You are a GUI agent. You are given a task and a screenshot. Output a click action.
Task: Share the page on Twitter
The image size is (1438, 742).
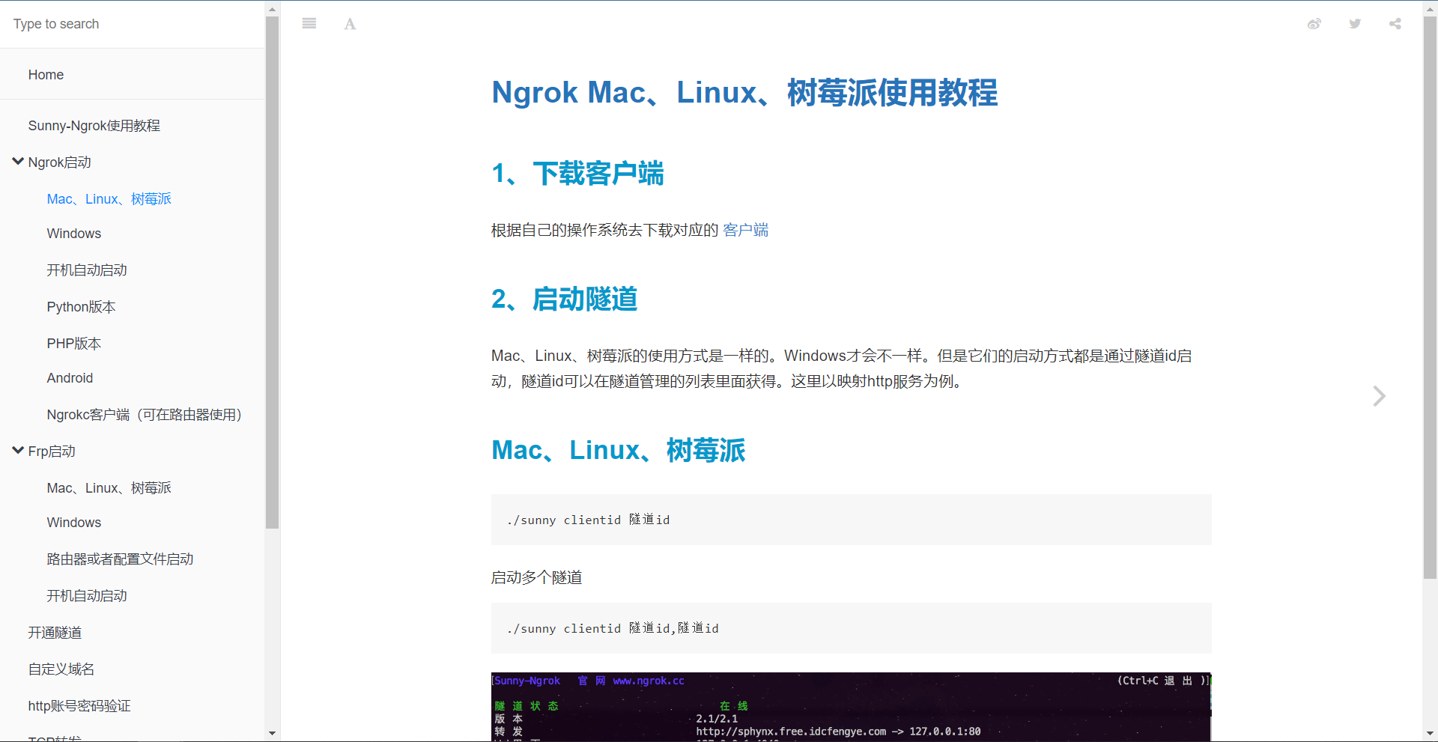(x=1355, y=24)
